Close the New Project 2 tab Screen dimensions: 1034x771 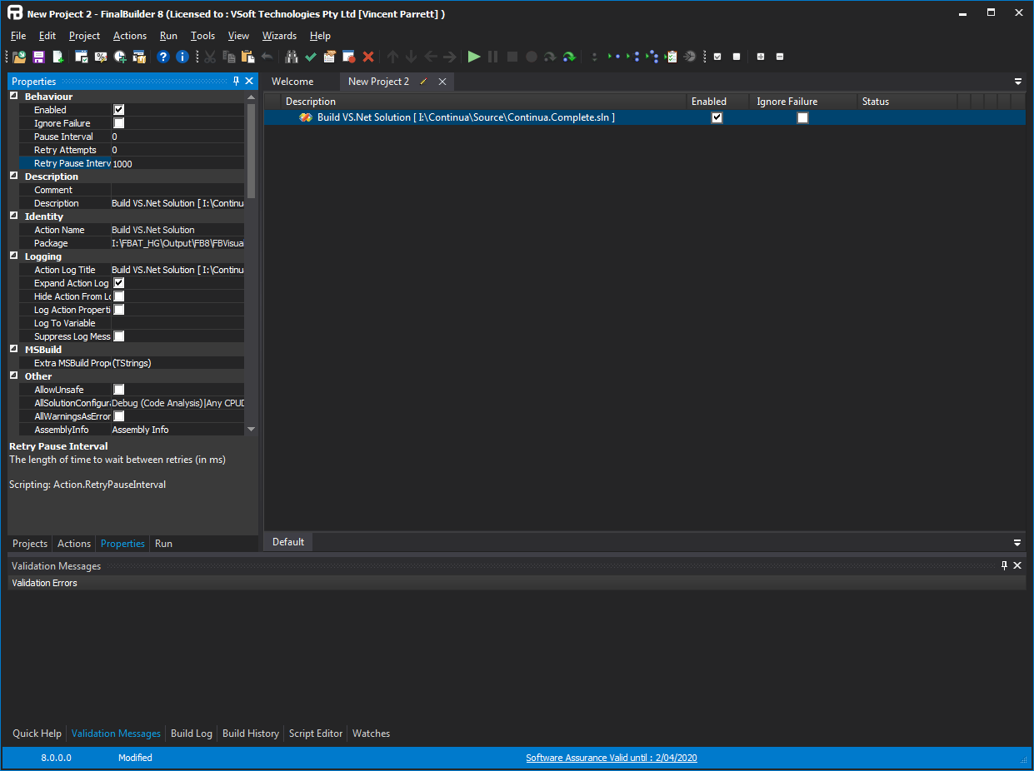442,82
